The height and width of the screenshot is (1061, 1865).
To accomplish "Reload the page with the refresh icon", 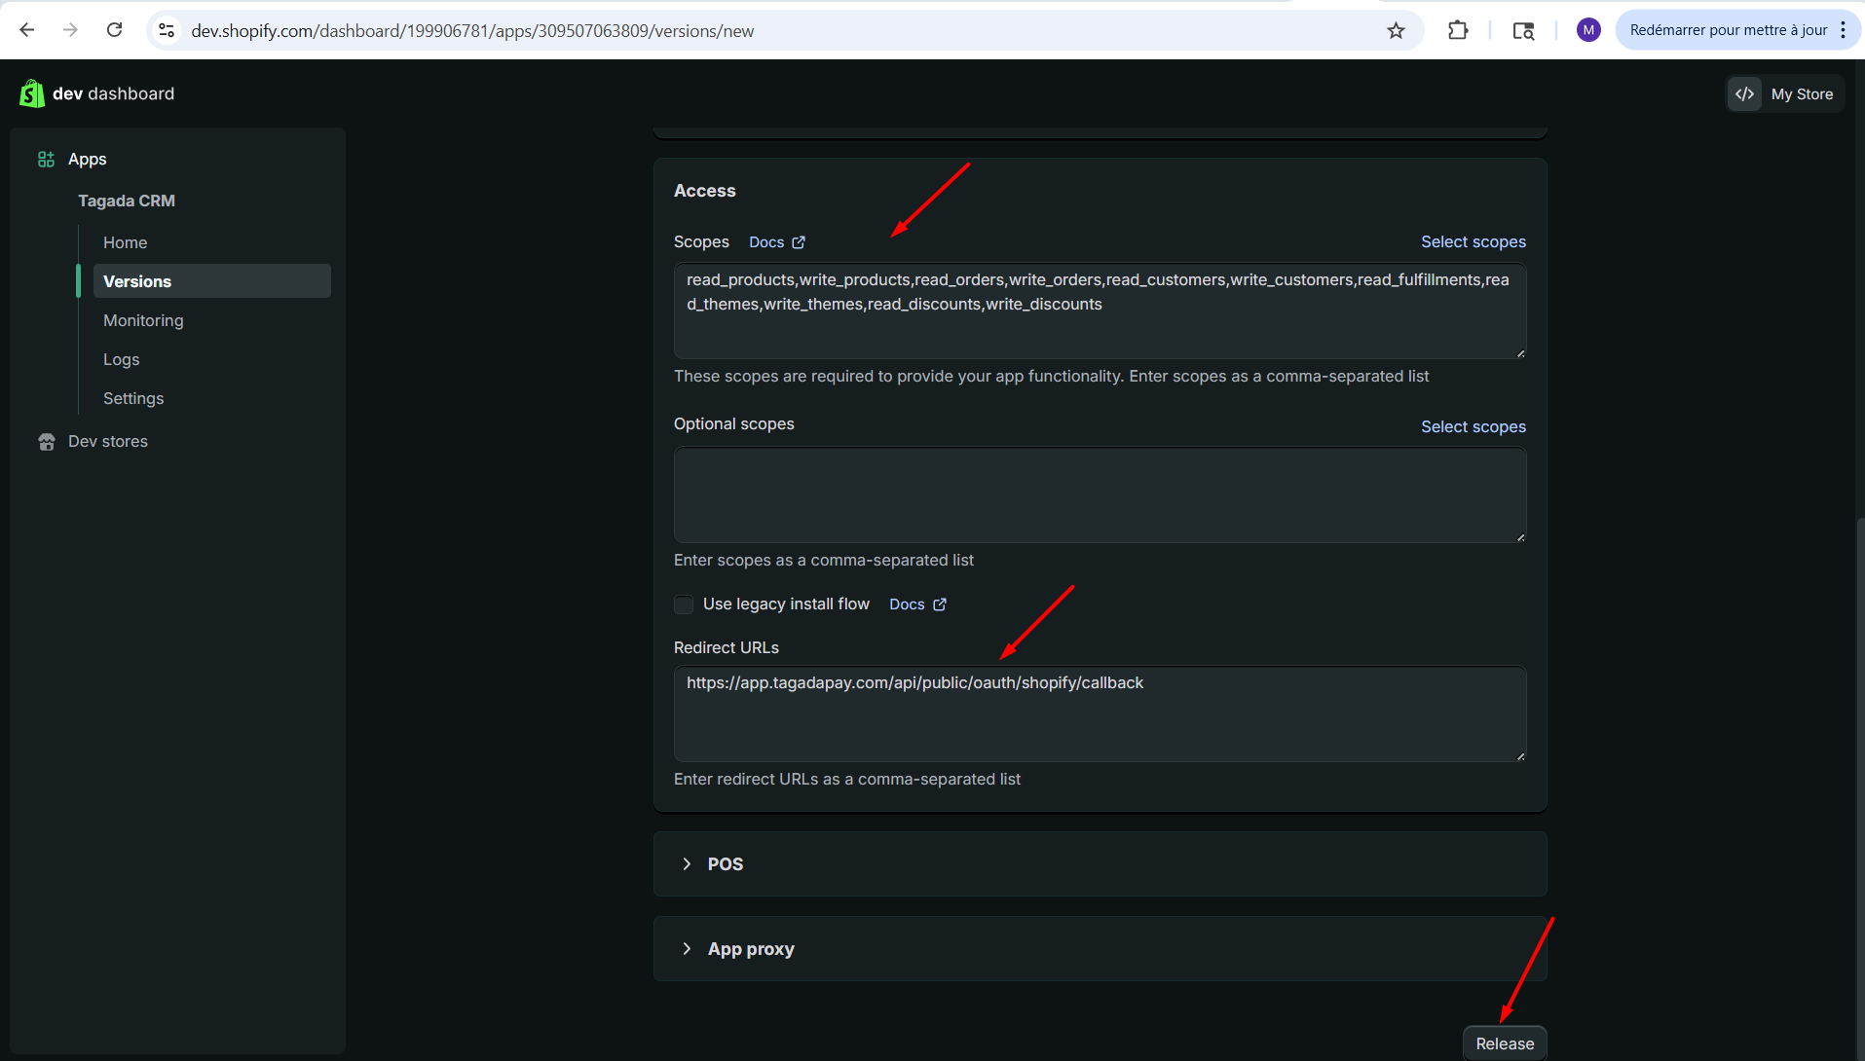I will pyautogui.click(x=114, y=30).
